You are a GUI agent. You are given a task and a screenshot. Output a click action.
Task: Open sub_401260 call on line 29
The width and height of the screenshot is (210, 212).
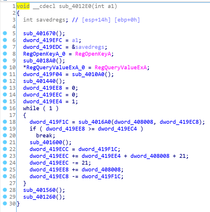point(39,197)
